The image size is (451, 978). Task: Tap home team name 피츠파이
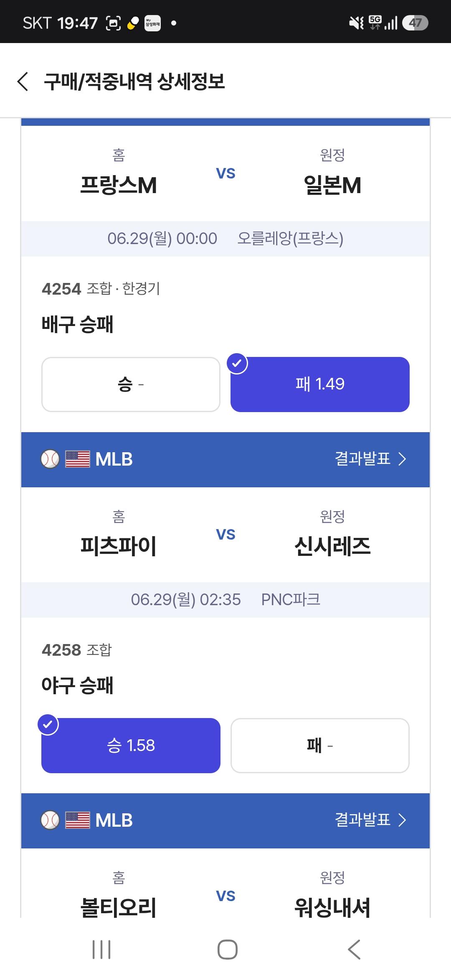click(119, 546)
